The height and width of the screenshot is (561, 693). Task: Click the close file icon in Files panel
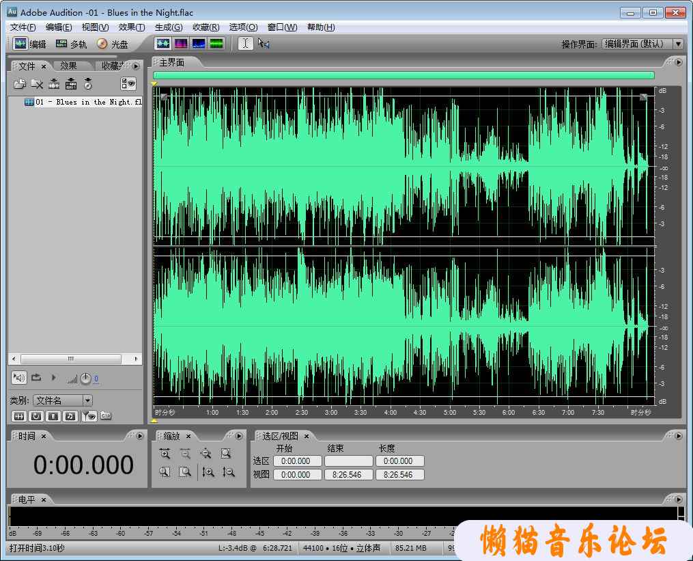tap(37, 83)
